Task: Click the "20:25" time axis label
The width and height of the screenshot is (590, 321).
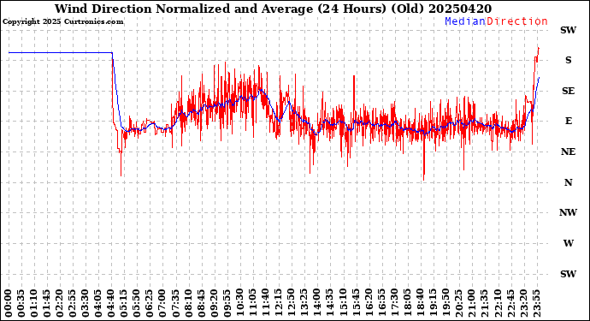Action: click(458, 303)
